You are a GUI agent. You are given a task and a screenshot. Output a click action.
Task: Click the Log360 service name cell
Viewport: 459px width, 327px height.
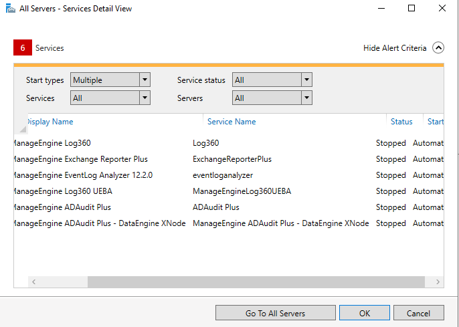click(x=206, y=143)
